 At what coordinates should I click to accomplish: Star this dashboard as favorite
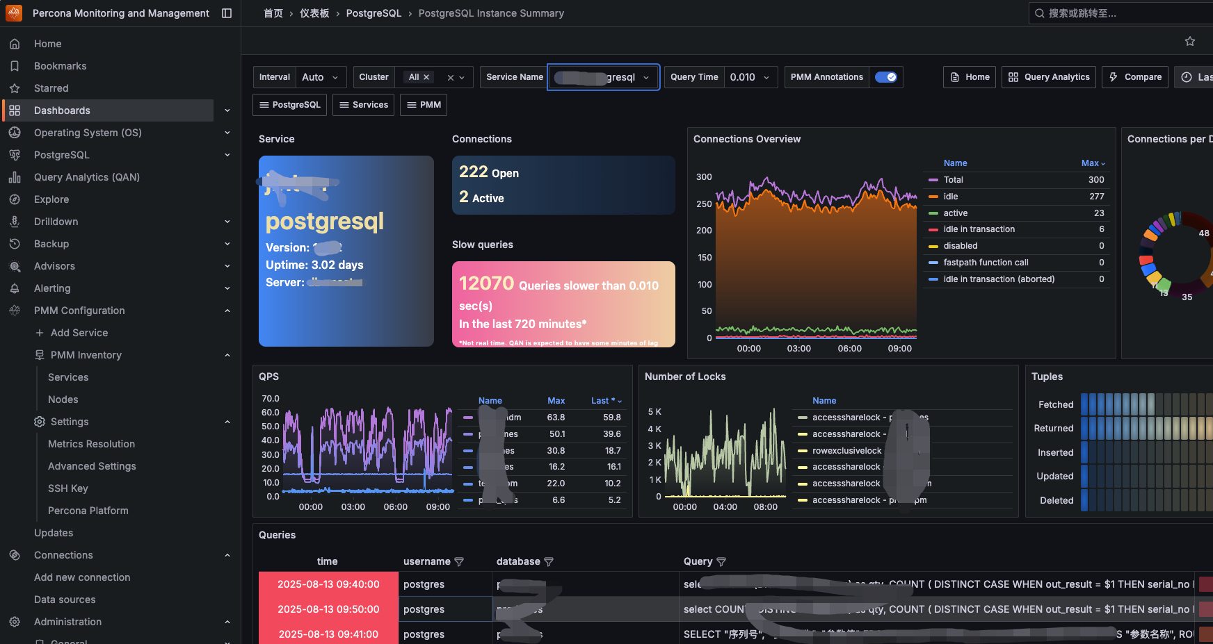(x=1190, y=42)
